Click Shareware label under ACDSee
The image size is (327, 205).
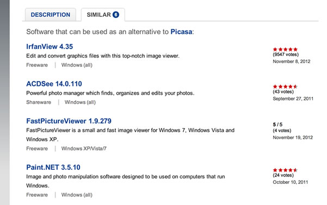[x=39, y=102]
